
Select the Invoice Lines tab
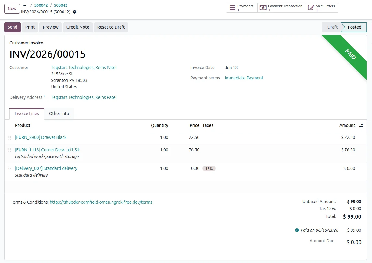click(27, 114)
